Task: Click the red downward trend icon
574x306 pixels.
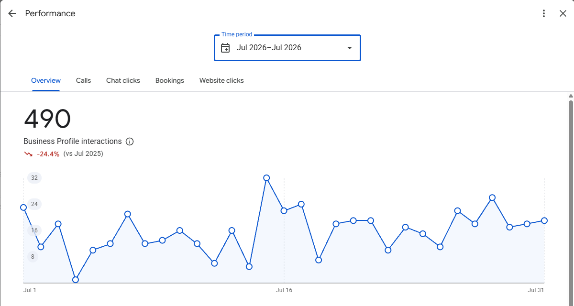Action: click(28, 154)
